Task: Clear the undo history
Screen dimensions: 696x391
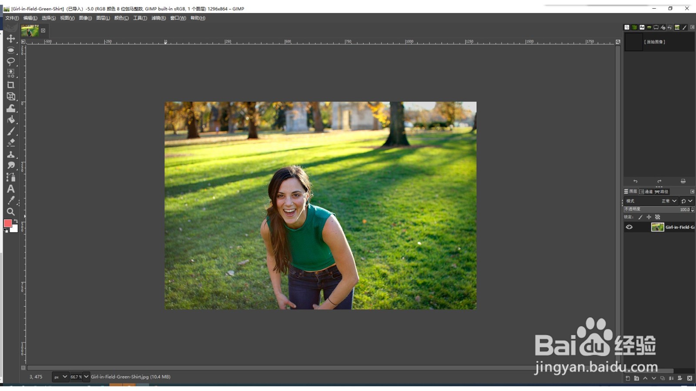Action: (683, 181)
